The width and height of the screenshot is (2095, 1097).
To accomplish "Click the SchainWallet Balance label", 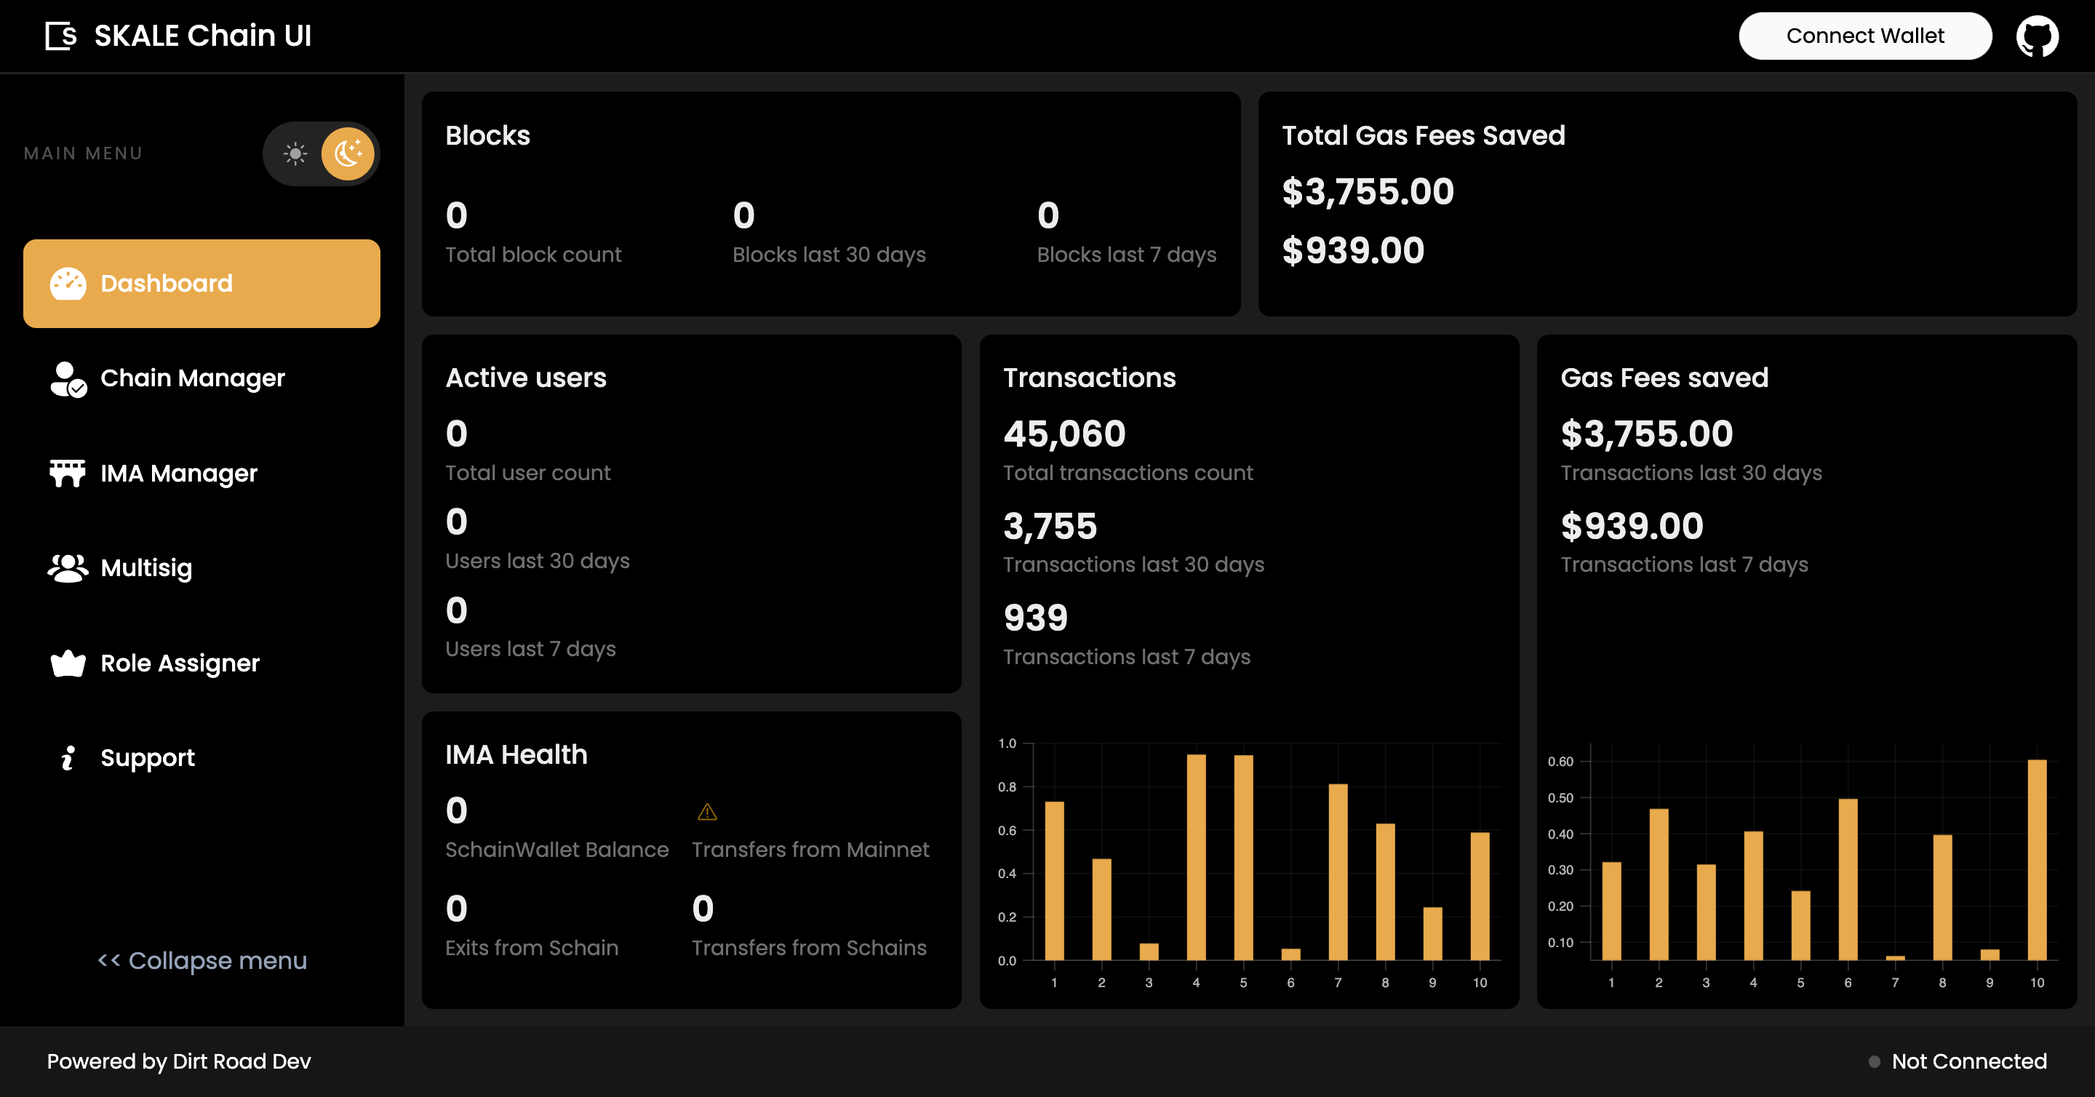I will pos(557,850).
